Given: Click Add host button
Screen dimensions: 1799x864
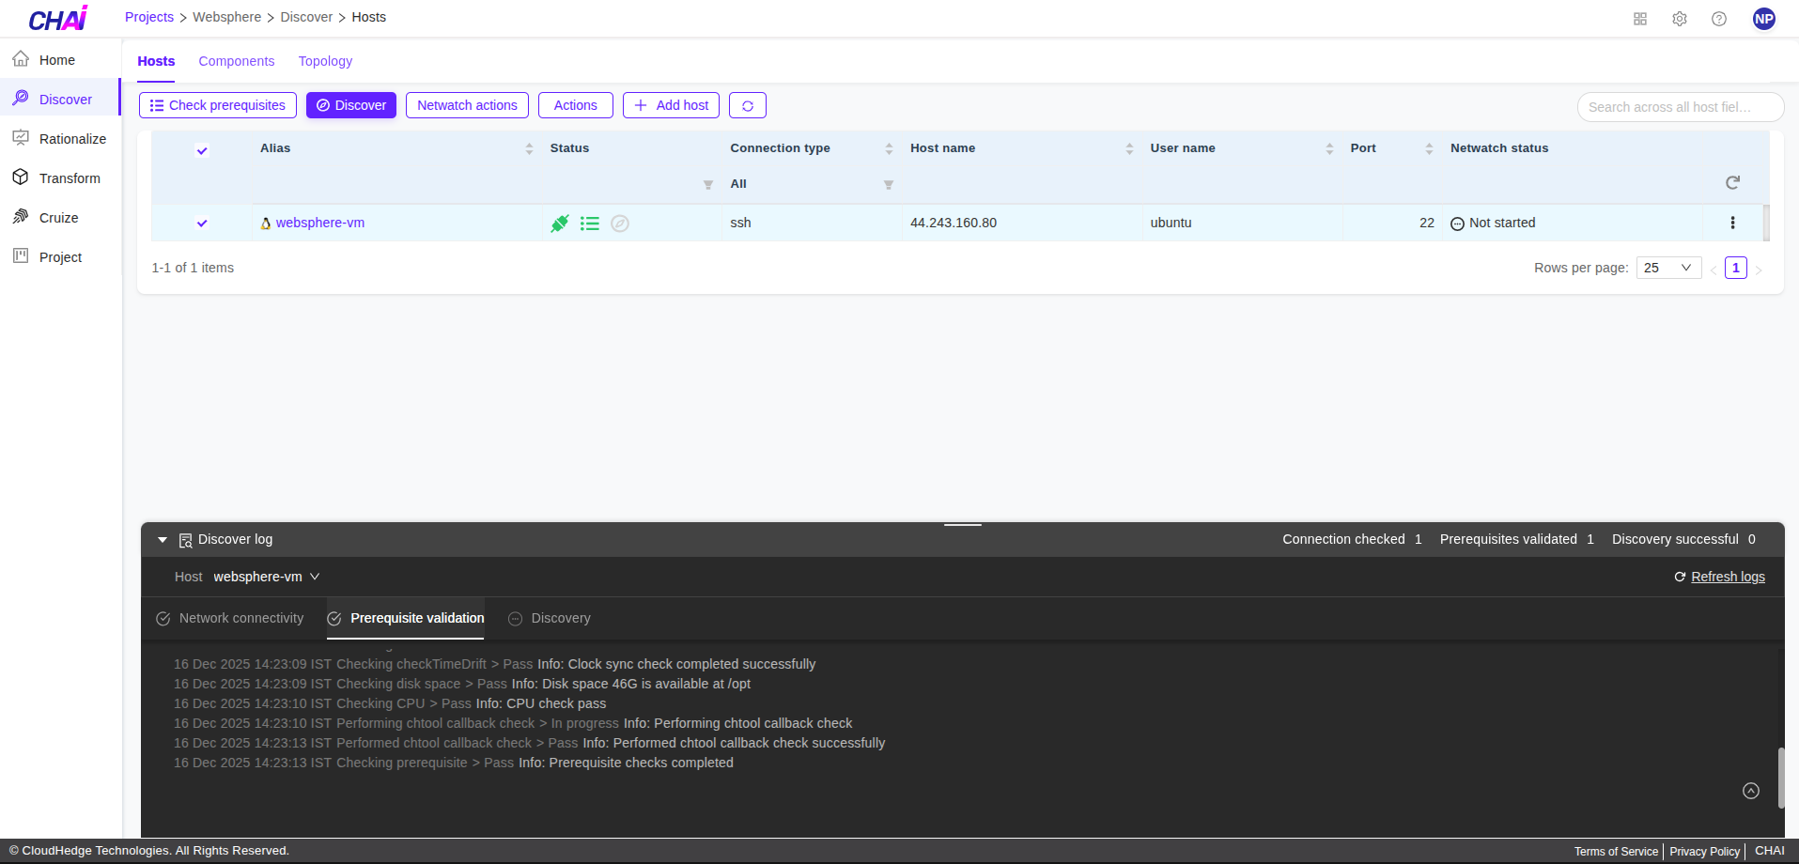Looking at the screenshot, I should coord(671,105).
